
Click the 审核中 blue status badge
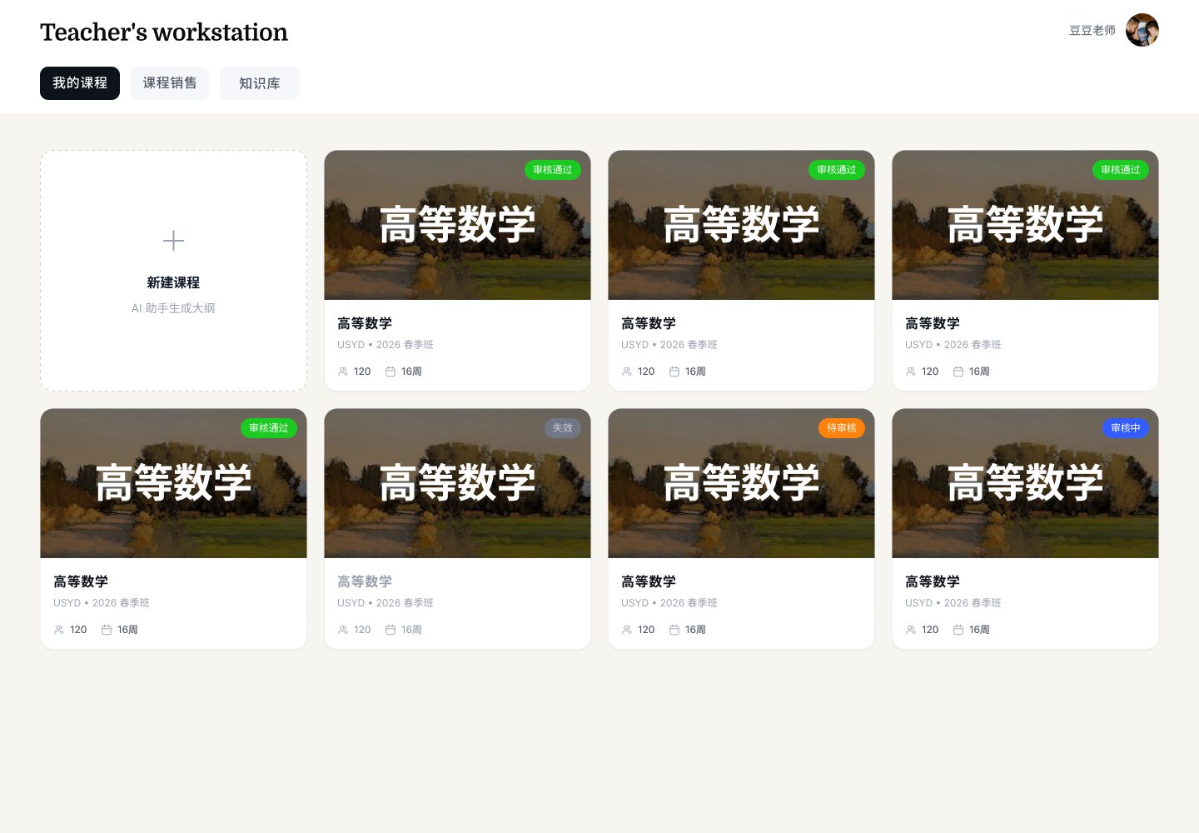pyautogui.click(x=1126, y=428)
